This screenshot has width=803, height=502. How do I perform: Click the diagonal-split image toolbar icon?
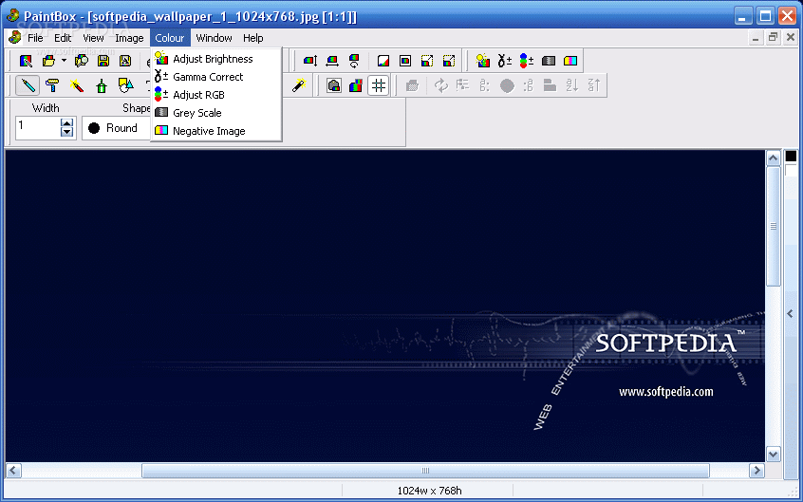pos(383,61)
